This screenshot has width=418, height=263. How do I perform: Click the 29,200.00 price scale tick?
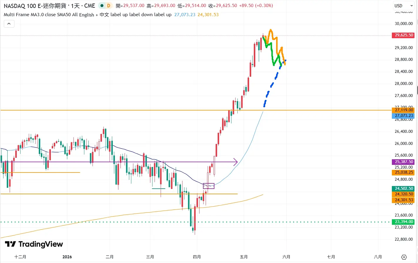pos(404,48)
